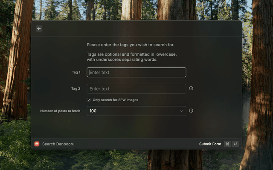Click the 'Number of posts to fetch' label
The width and height of the screenshot is (273, 170).
click(60, 111)
